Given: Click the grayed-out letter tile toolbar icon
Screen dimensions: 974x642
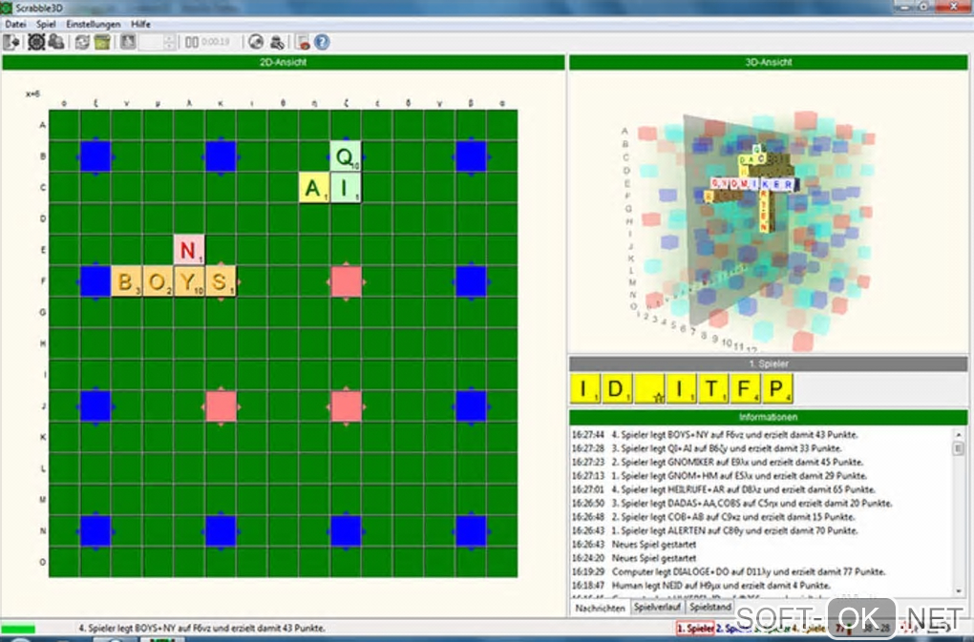Looking at the screenshot, I should (x=128, y=42).
